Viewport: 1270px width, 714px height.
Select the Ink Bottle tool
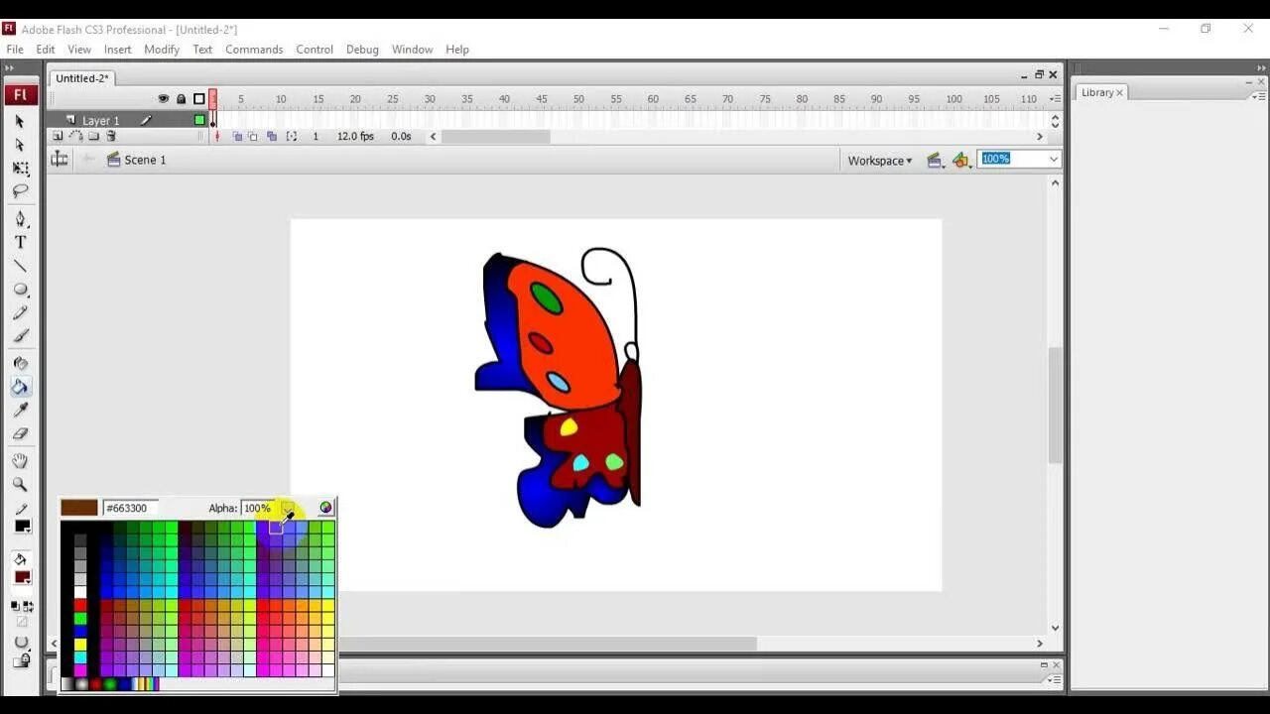click(20, 363)
